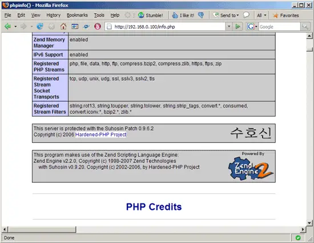Open StumbleUpon Favorites
The image size is (314, 243).
tap(286, 15)
